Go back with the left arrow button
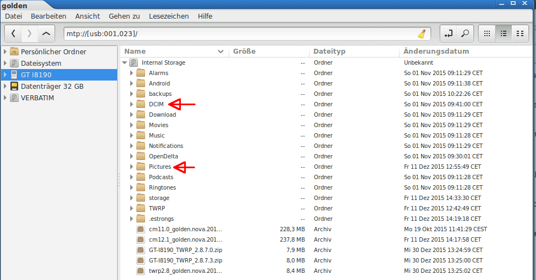The height and width of the screenshot is (280, 536). click(13, 33)
